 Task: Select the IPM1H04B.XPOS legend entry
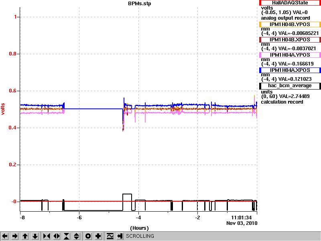click(x=290, y=40)
